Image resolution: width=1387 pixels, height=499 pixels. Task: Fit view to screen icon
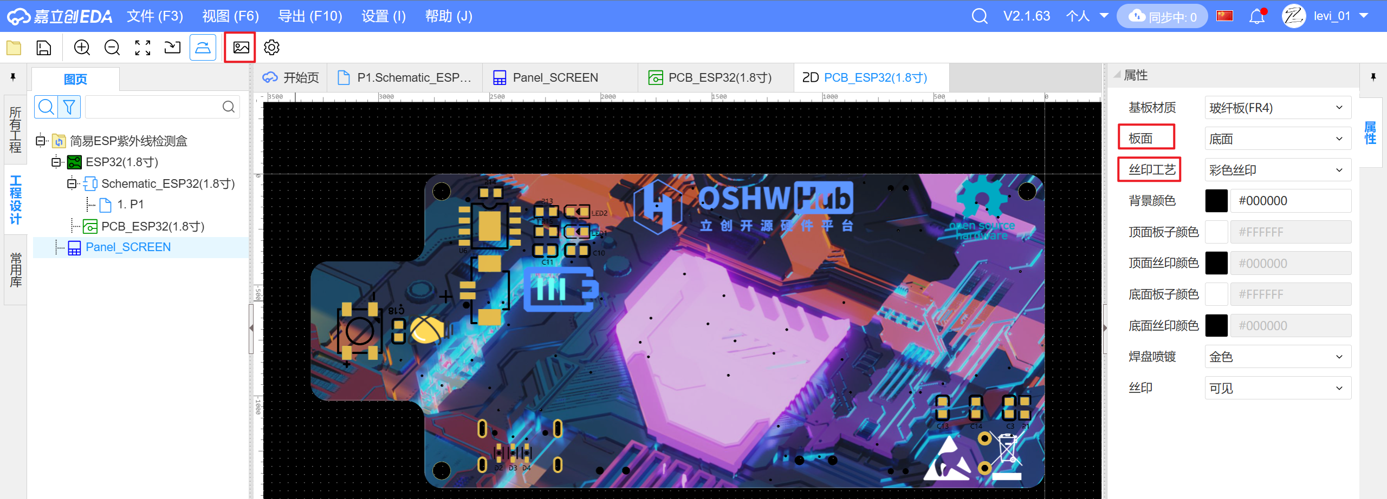pos(142,48)
